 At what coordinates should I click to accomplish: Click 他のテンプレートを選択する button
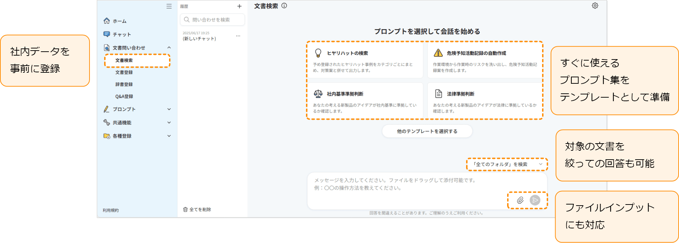click(x=427, y=131)
